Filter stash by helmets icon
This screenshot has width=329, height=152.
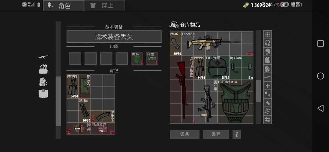pyautogui.click(x=267, y=52)
